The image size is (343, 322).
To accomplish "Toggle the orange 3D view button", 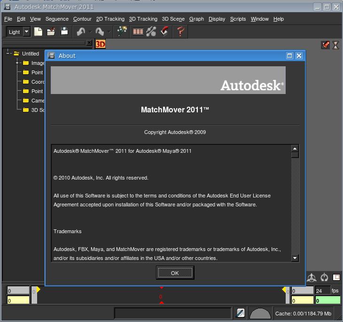I will tap(101, 44).
